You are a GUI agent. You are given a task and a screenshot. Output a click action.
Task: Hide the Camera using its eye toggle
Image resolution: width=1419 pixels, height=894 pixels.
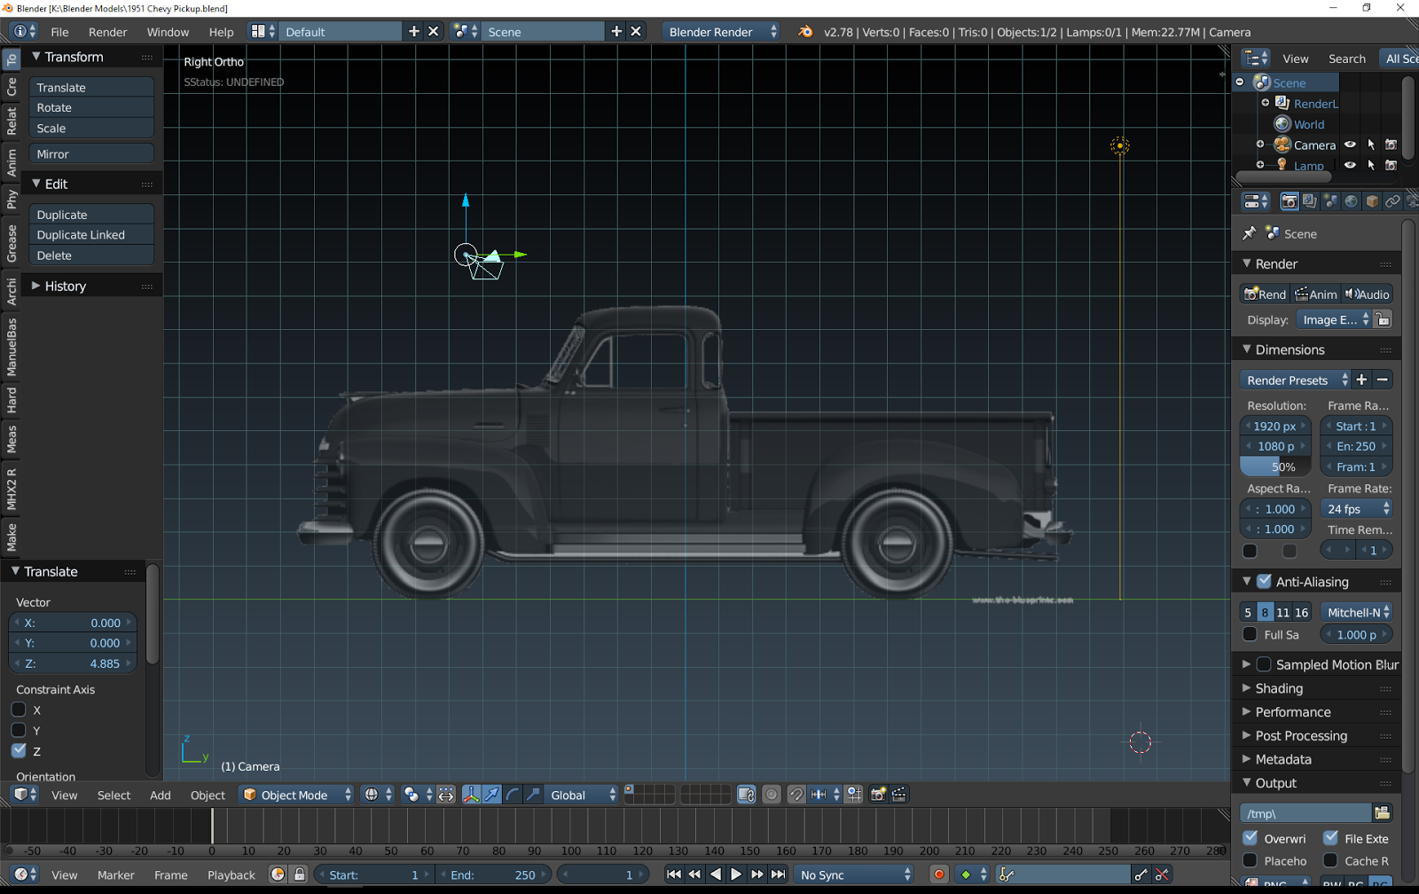1350,145
